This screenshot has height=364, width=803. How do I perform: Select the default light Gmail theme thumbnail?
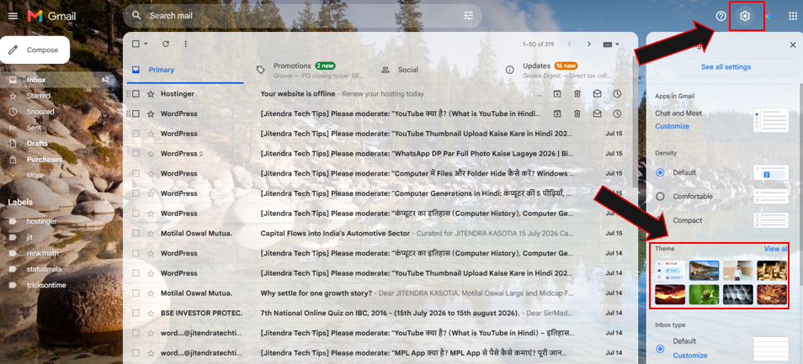[x=670, y=271]
